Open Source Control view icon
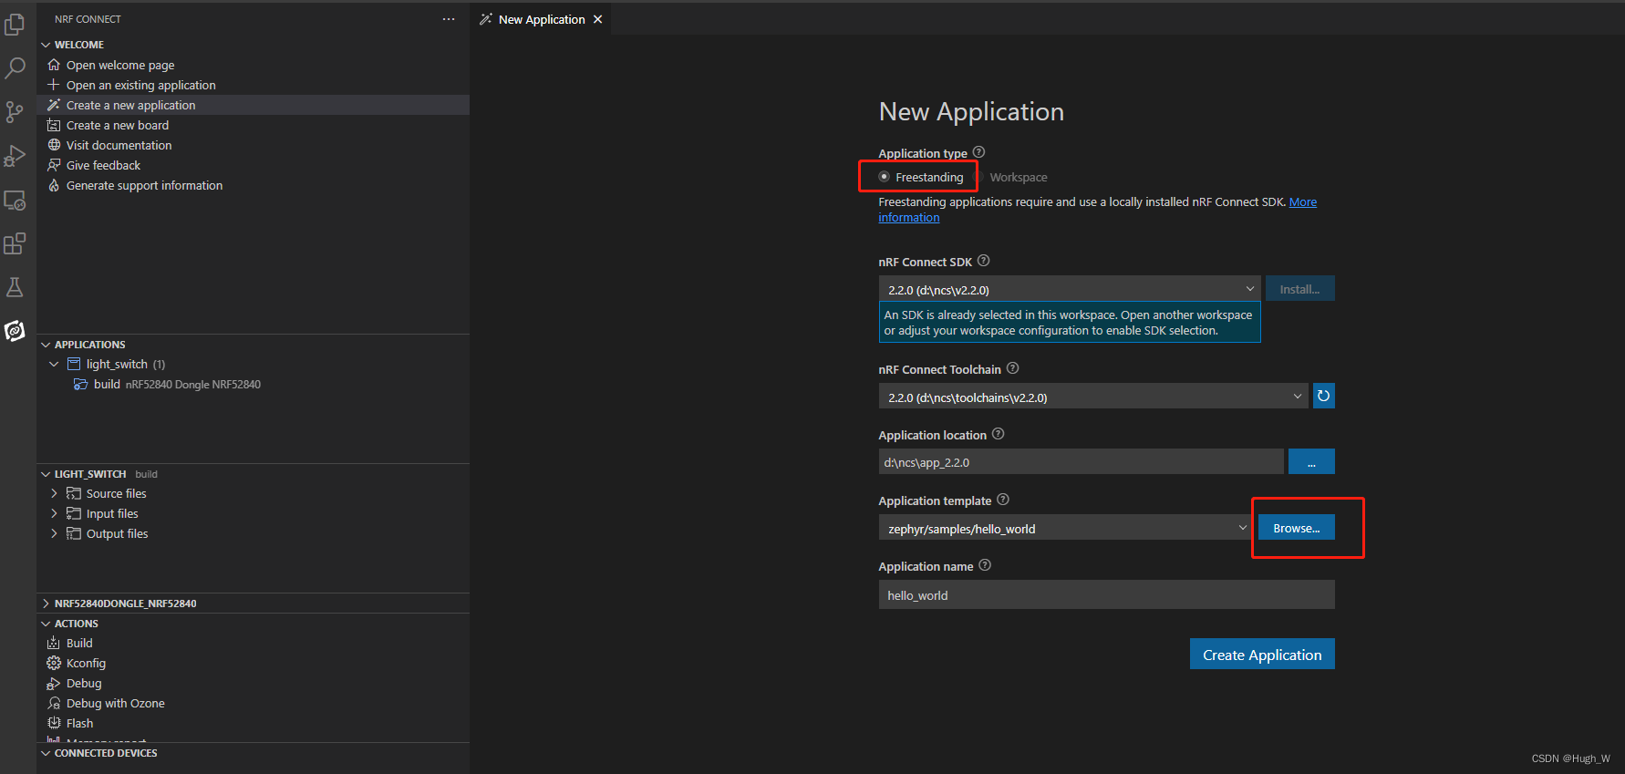This screenshot has width=1625, height=774. (15, 112)
